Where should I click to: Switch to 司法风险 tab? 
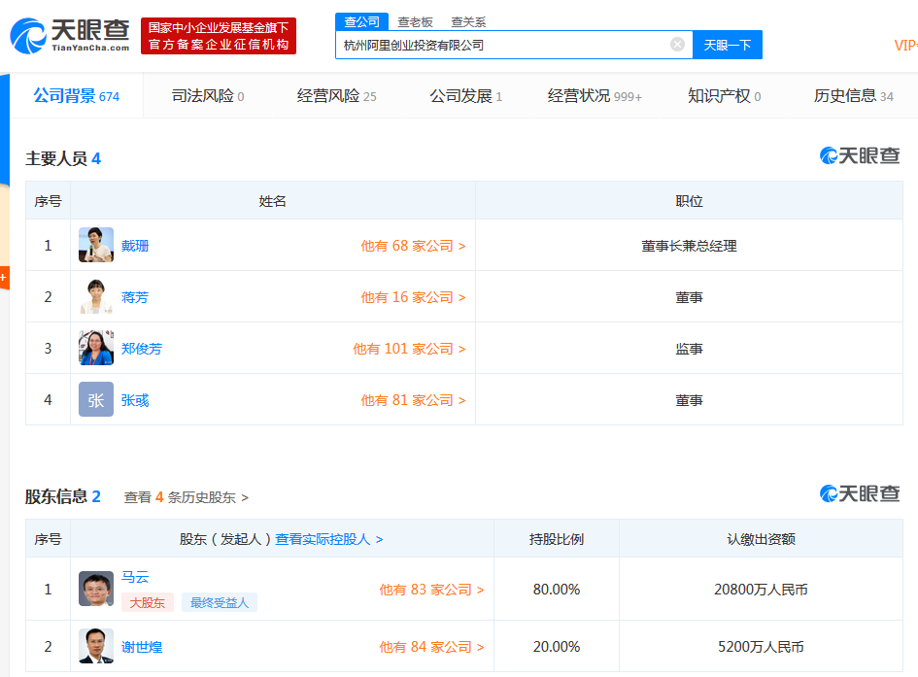tap(207, 96)
